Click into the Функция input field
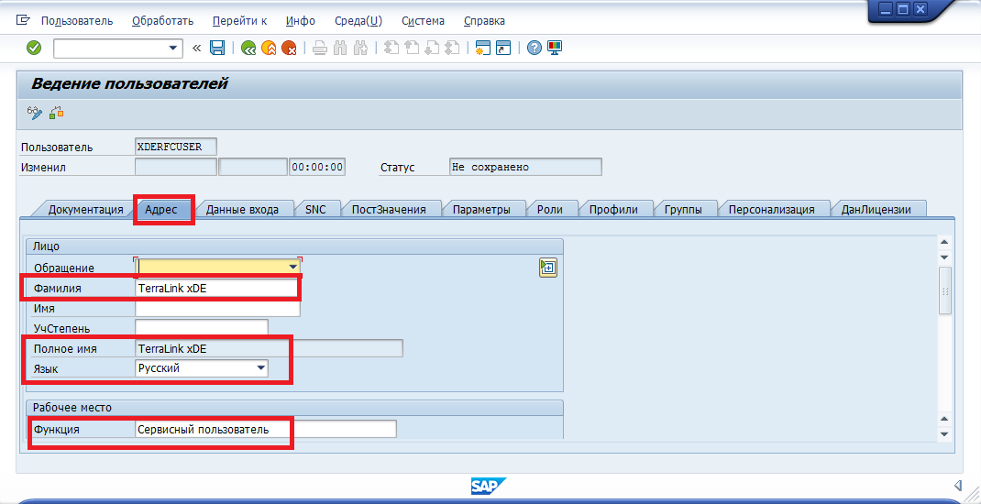 [266, 429]
